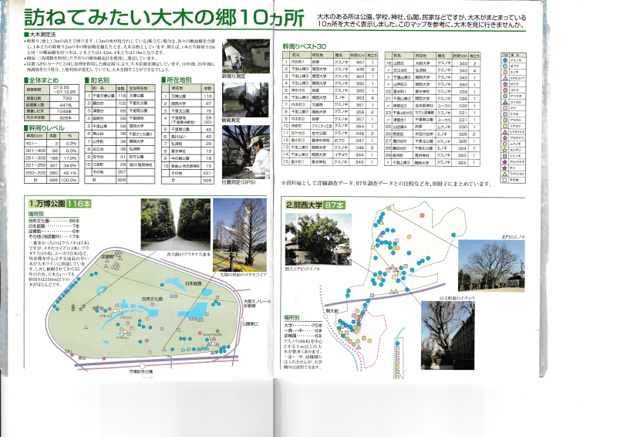This screenshot has height=437, width=617.
Task: Click the 関大前 station circle marker
Action: coord(327,317)
